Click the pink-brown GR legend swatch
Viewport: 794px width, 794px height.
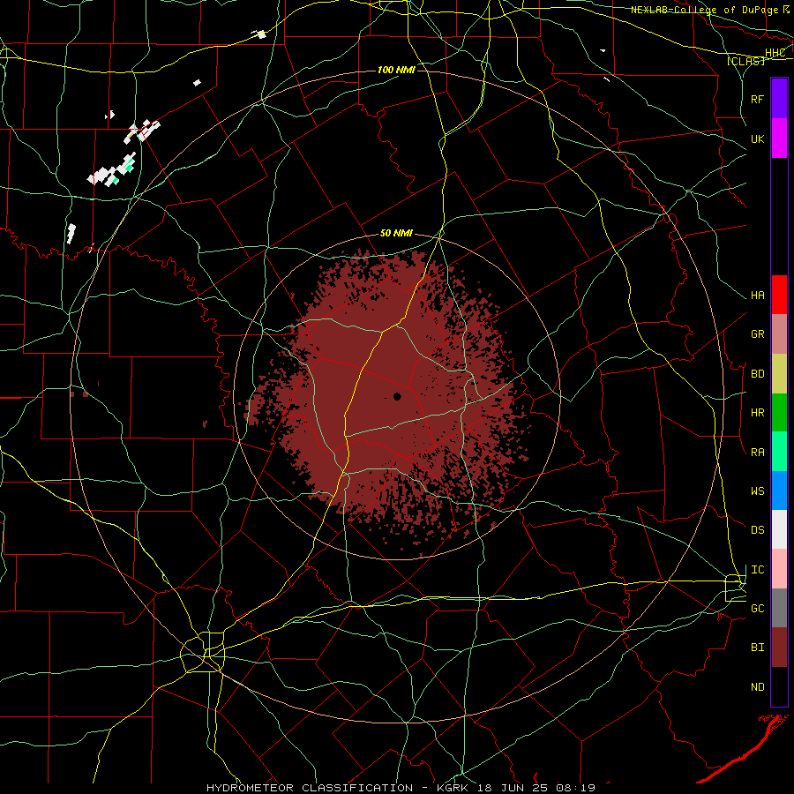(x=779, y=334)
